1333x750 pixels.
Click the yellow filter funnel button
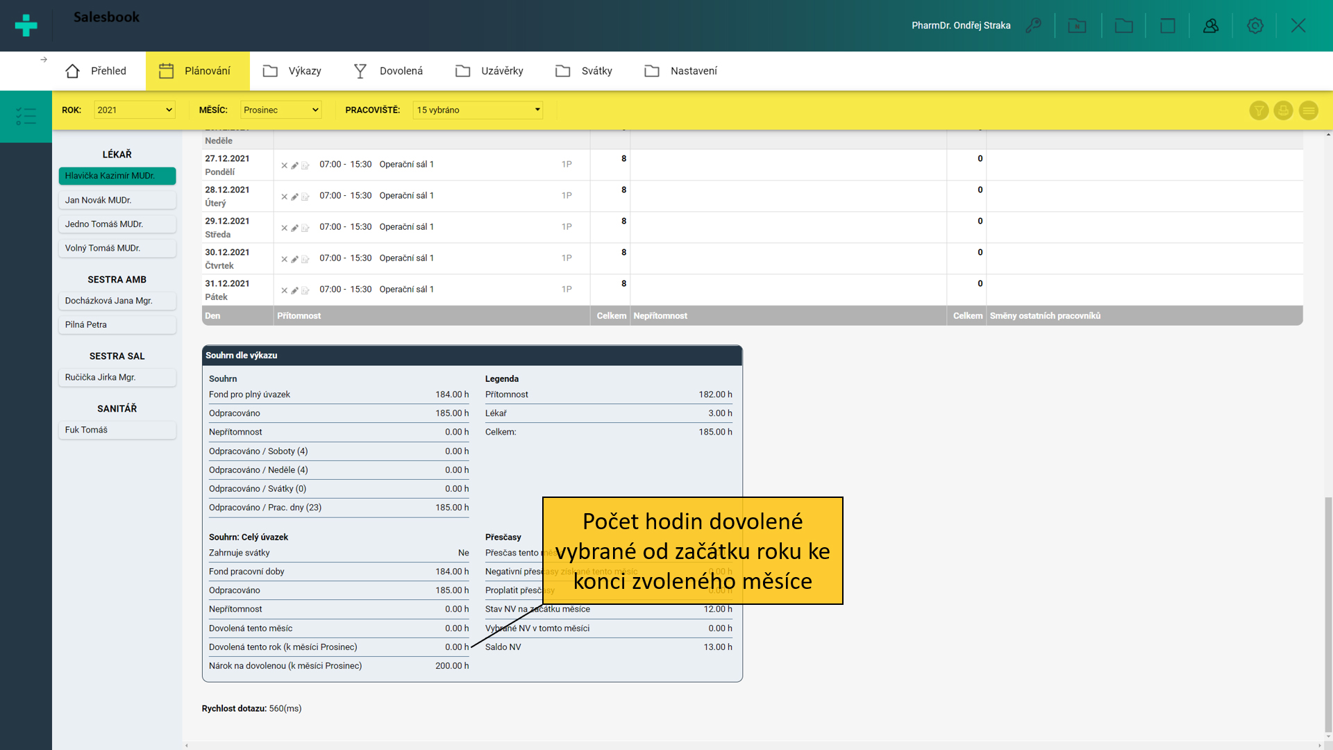click(1259, 110)
